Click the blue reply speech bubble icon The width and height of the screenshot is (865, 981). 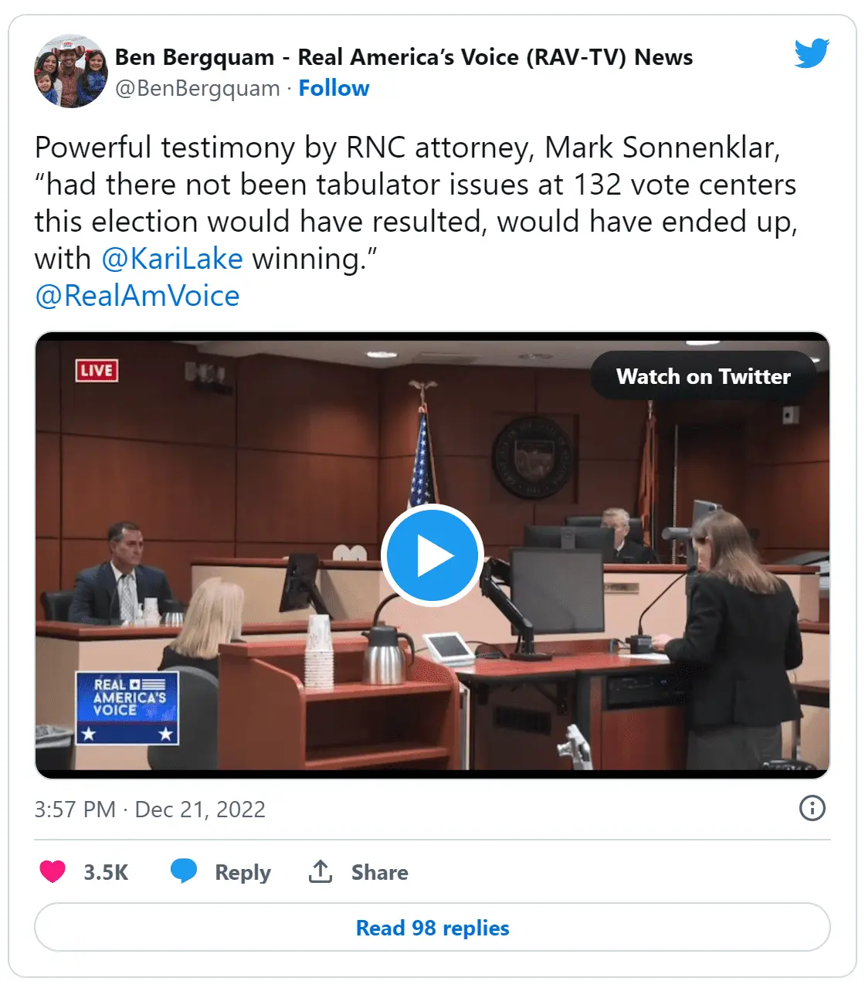pos(183,871)
